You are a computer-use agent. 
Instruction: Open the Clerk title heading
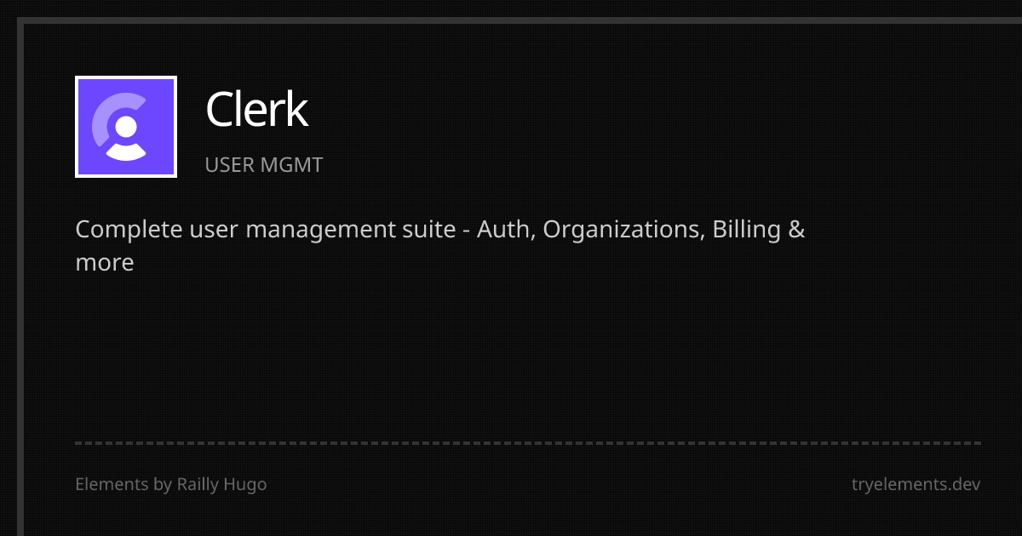(256, 110)
